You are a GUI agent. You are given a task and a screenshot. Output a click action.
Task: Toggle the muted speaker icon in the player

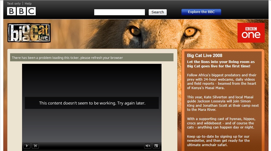tap(148, 146)
